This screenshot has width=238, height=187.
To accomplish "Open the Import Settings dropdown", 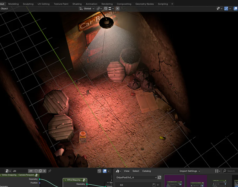I will click(190, 171).
